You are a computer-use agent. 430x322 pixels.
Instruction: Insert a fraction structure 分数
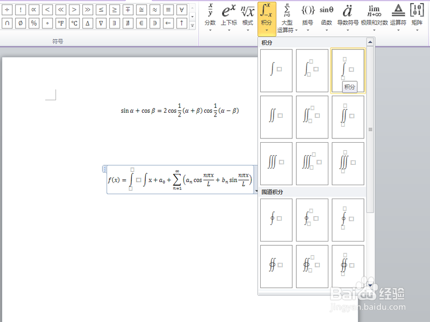pos(210,11)
